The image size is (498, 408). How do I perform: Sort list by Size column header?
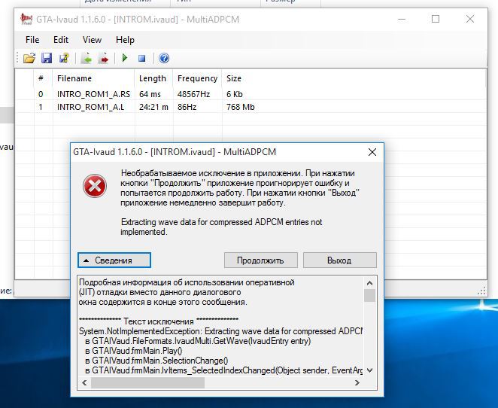pos(234,78)
